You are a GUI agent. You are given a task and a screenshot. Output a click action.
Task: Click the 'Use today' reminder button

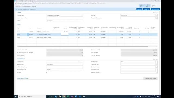tap(139, 9)
